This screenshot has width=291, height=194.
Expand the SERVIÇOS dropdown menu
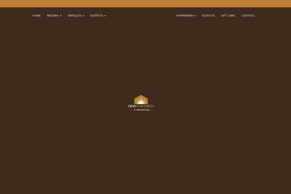[x=76, y=16]
